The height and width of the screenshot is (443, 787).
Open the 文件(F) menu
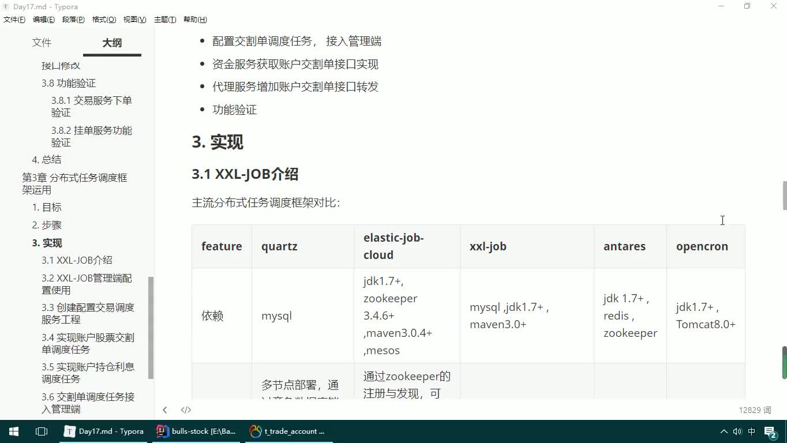pos(14,20)
